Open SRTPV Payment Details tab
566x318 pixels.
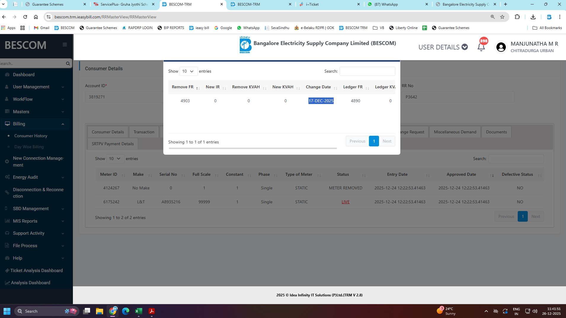113,144
